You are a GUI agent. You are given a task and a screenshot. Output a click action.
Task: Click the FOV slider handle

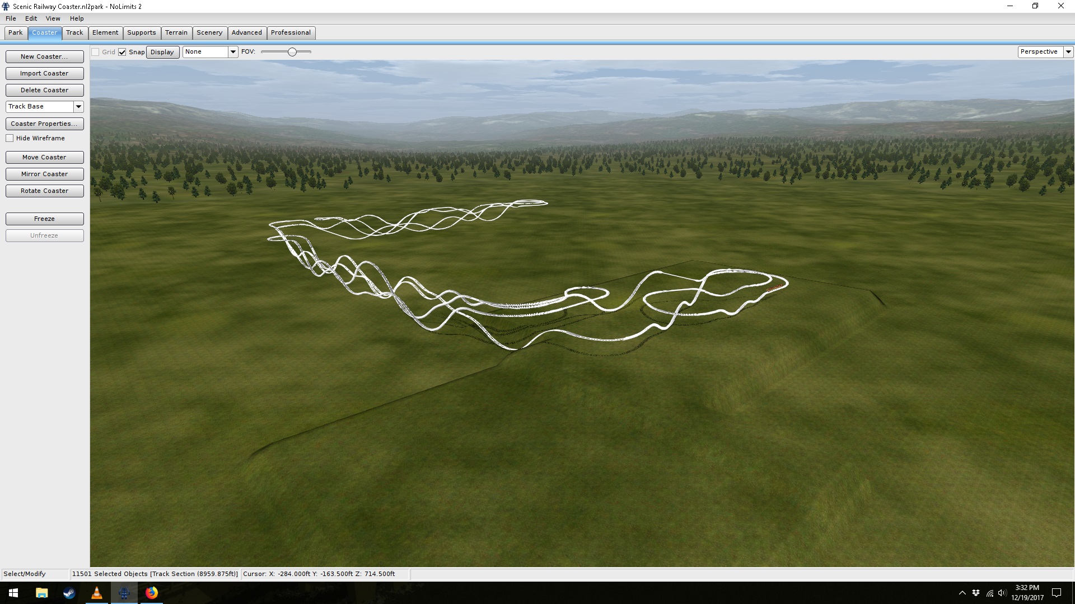[x=292, y=52]
